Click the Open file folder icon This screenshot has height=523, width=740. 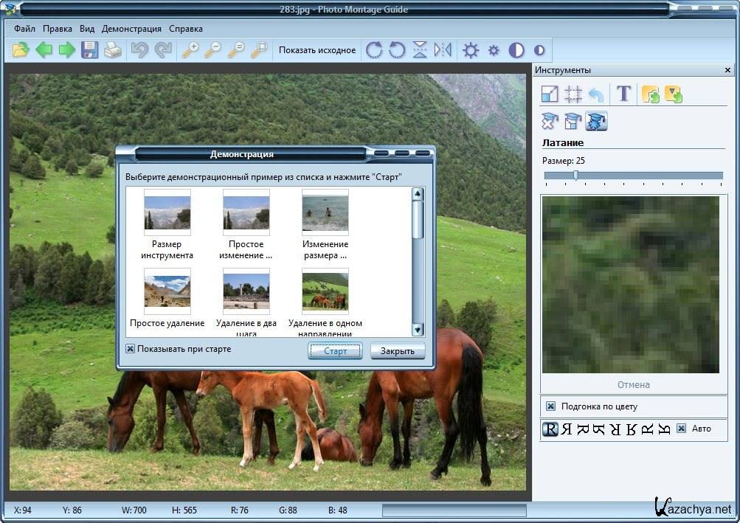(21, 50)
